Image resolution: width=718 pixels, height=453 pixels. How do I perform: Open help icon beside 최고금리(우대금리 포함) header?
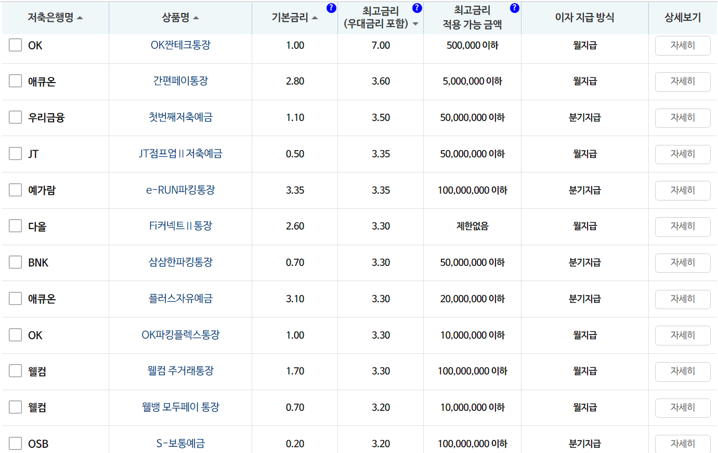[417, 8]
